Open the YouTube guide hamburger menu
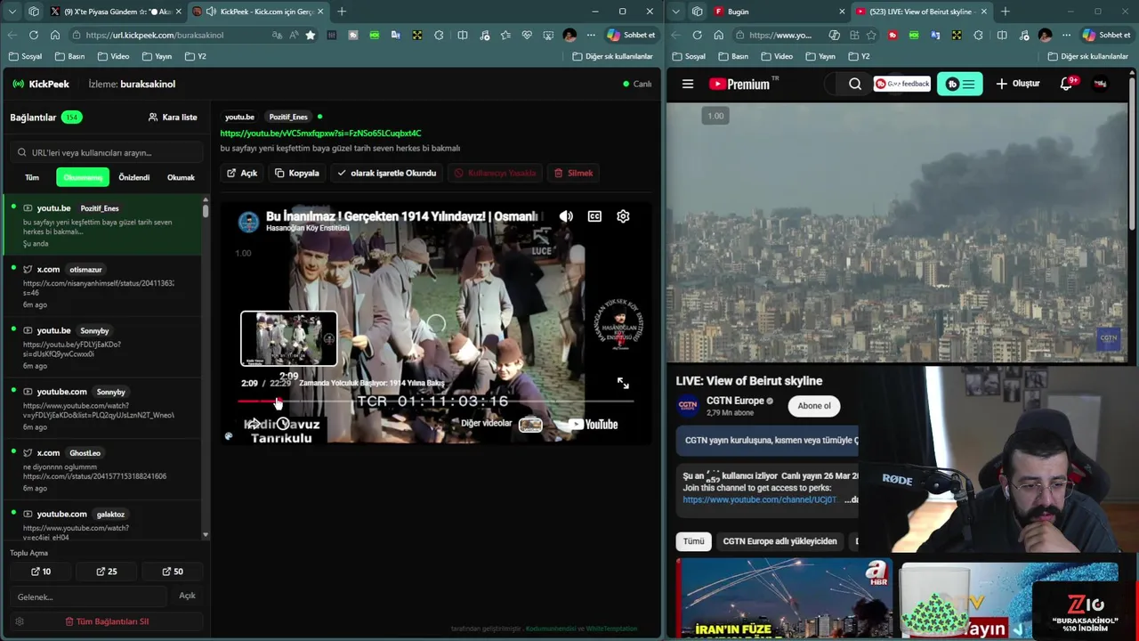This screenshot has width=1139, height=641. pyautogui.click(x=688, y=84)
